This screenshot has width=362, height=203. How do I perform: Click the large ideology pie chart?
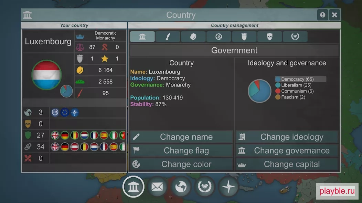[259, 91]
